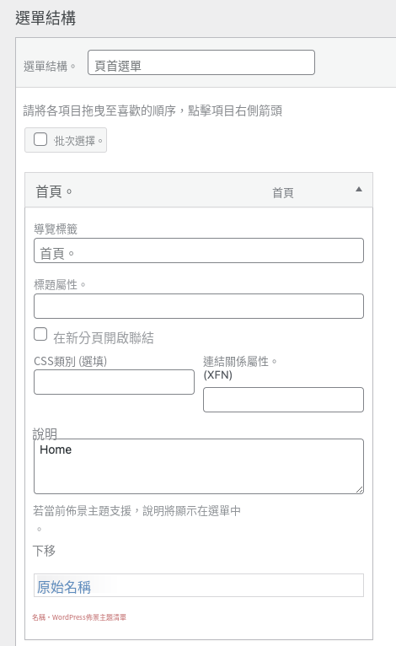
Task: Click the 標題屬性 field label
Action: (60, 285)
